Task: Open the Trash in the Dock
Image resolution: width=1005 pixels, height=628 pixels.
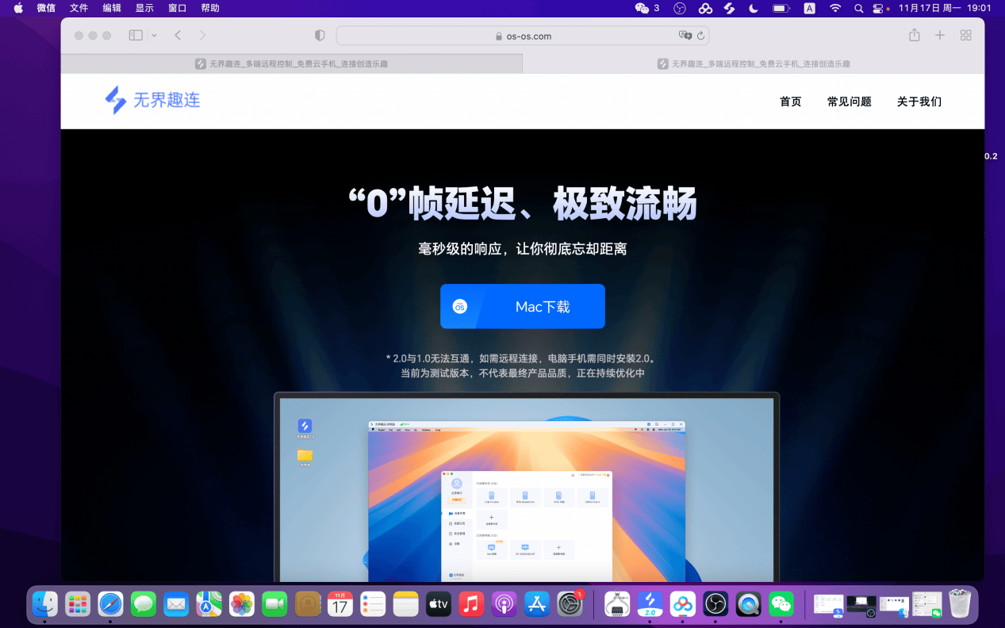Action: click(x=960, y=604)
